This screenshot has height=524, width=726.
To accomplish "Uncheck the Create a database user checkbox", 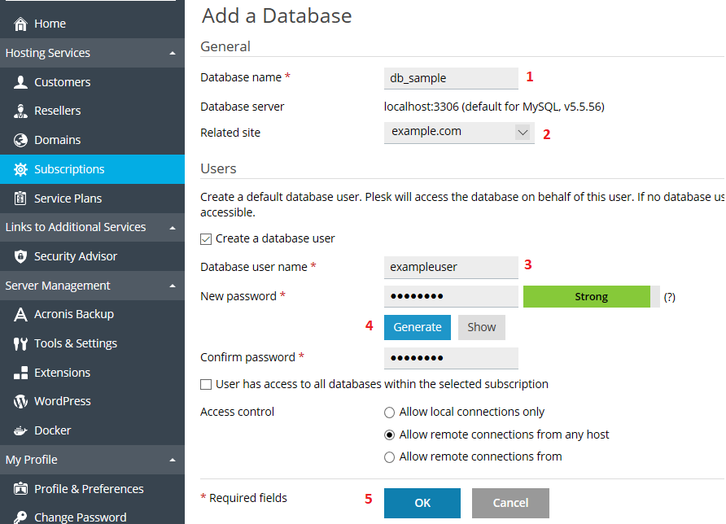I will (207, 238).
